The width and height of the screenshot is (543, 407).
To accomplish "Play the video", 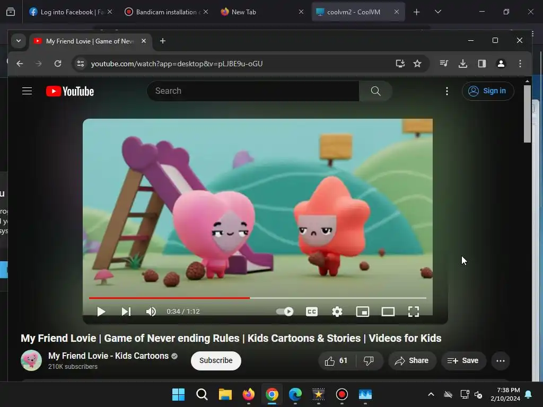I will (x=101, y=312).
